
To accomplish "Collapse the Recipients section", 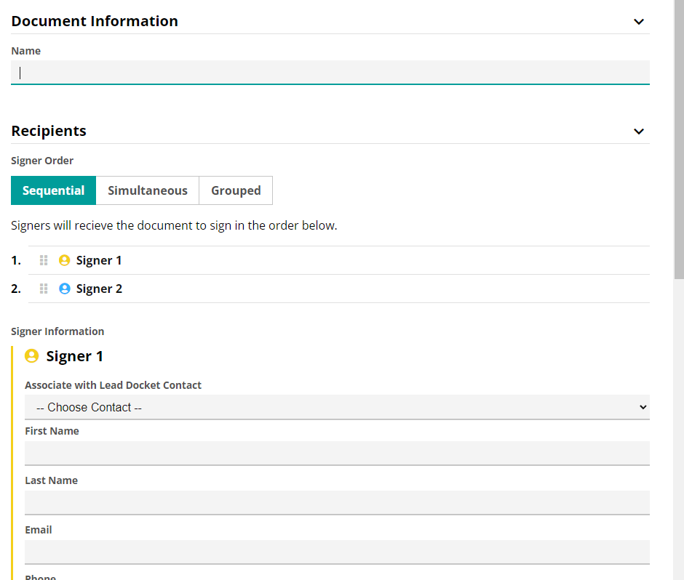I will coord(639,132).
